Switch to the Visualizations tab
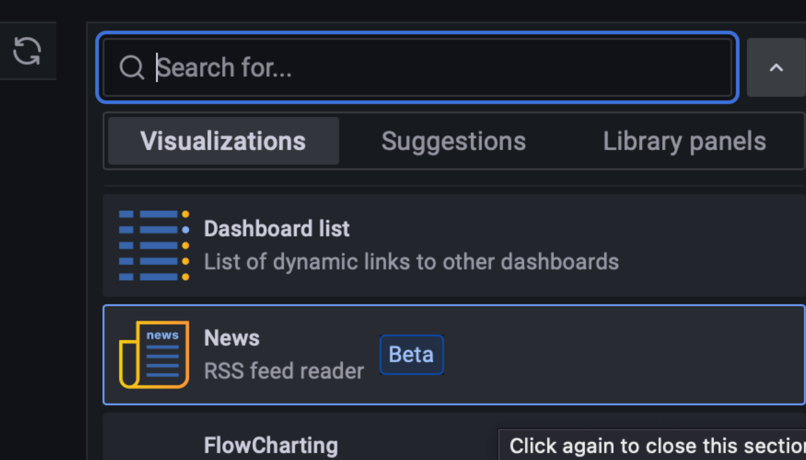This screenshot has height=460, width=806. click(x=223, y=141)
